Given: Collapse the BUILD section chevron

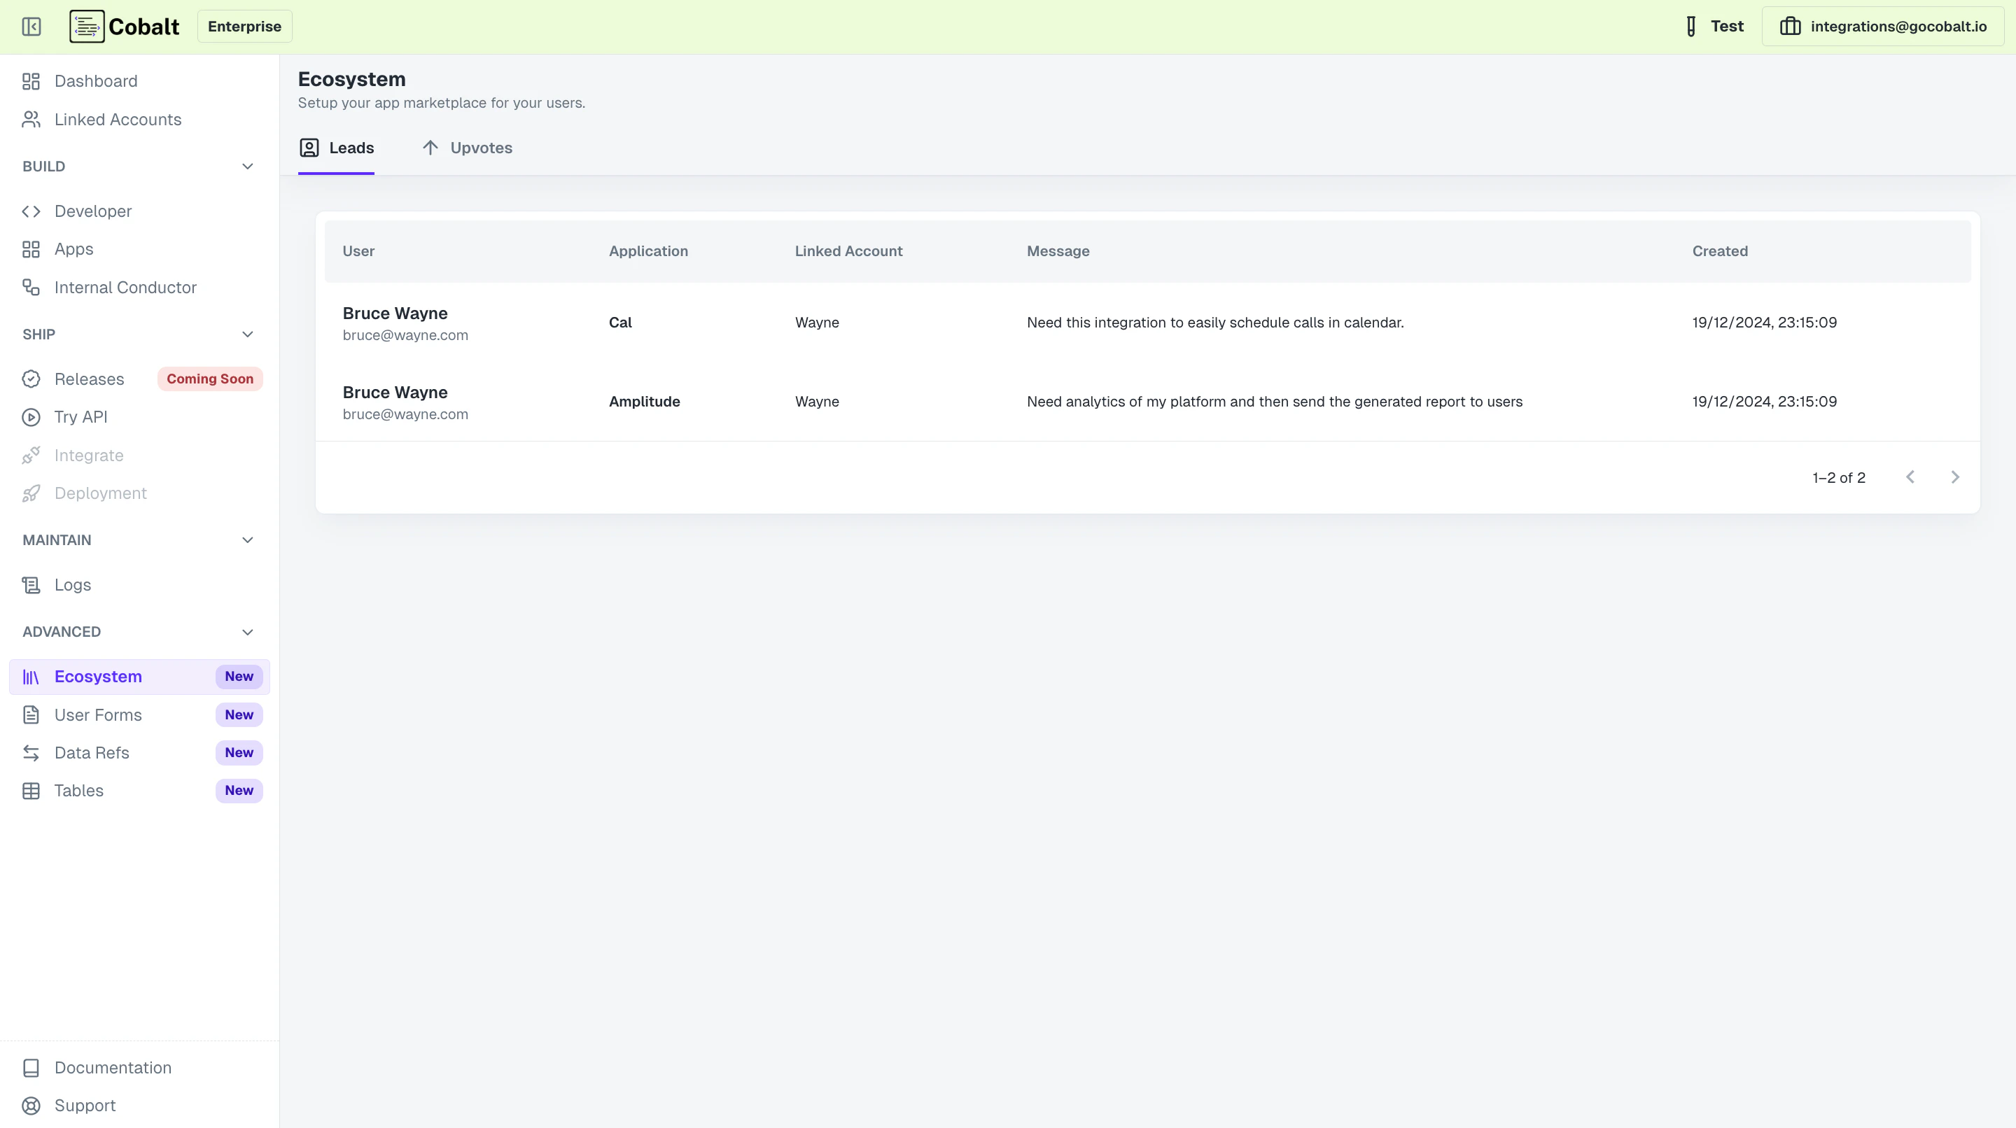Looking at the screenshot, I should [x=247, y=167].
